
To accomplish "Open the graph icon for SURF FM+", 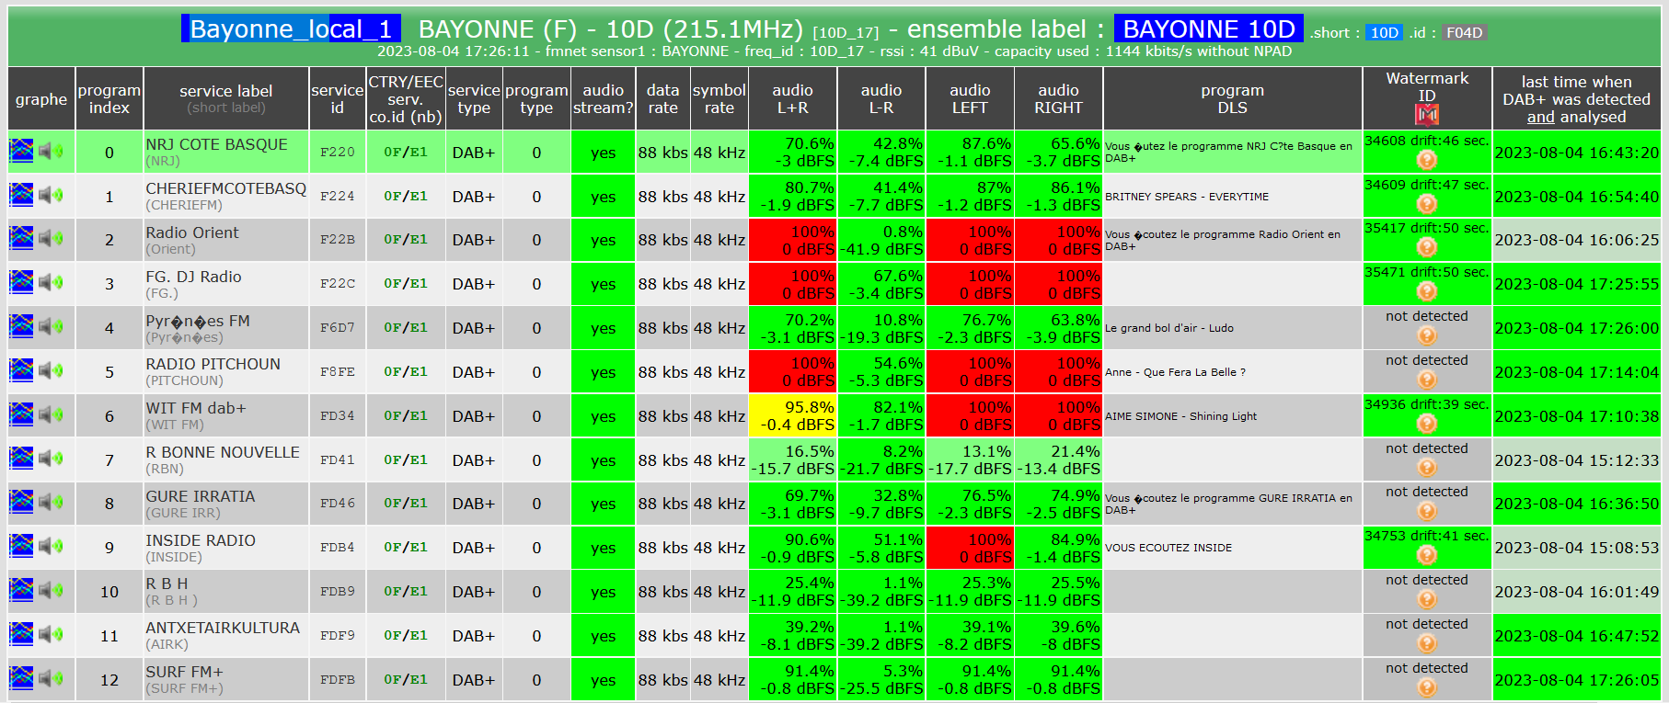I will click(x=21, y=678).
